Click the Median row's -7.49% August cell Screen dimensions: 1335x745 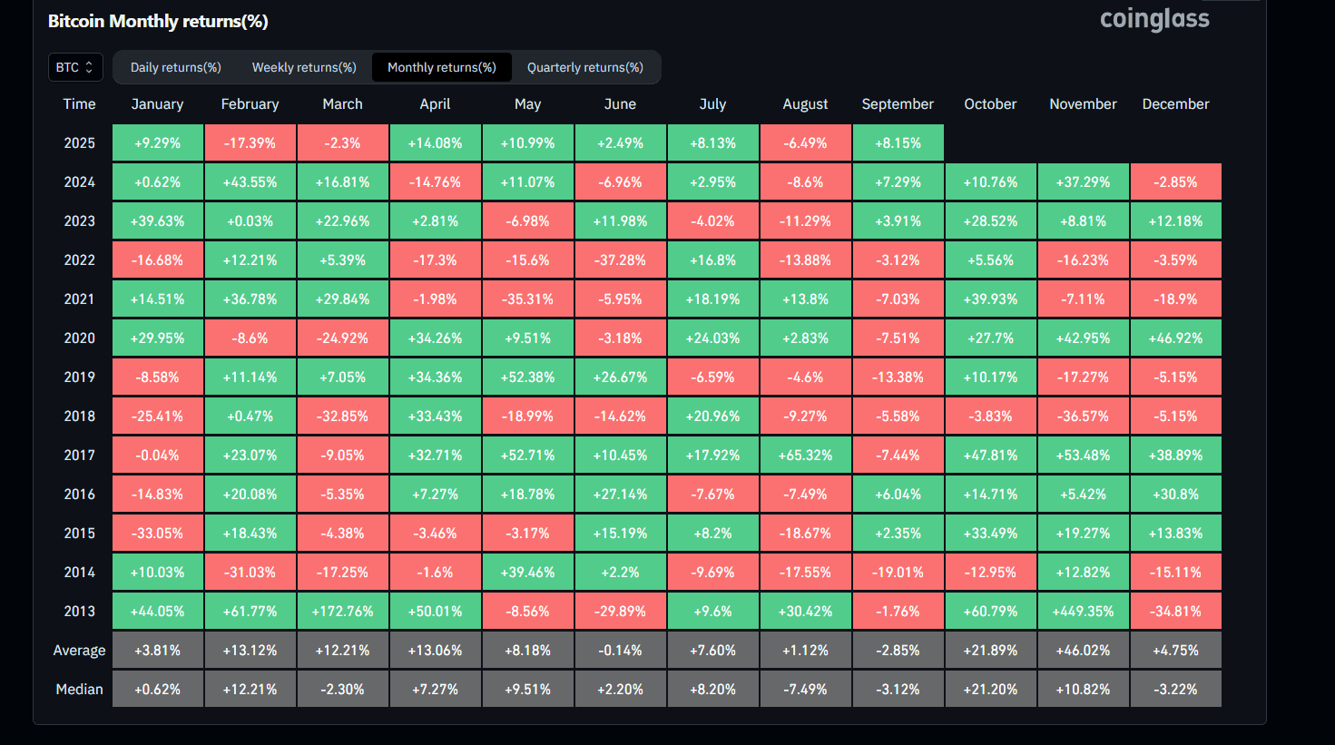tap(805, 690)
